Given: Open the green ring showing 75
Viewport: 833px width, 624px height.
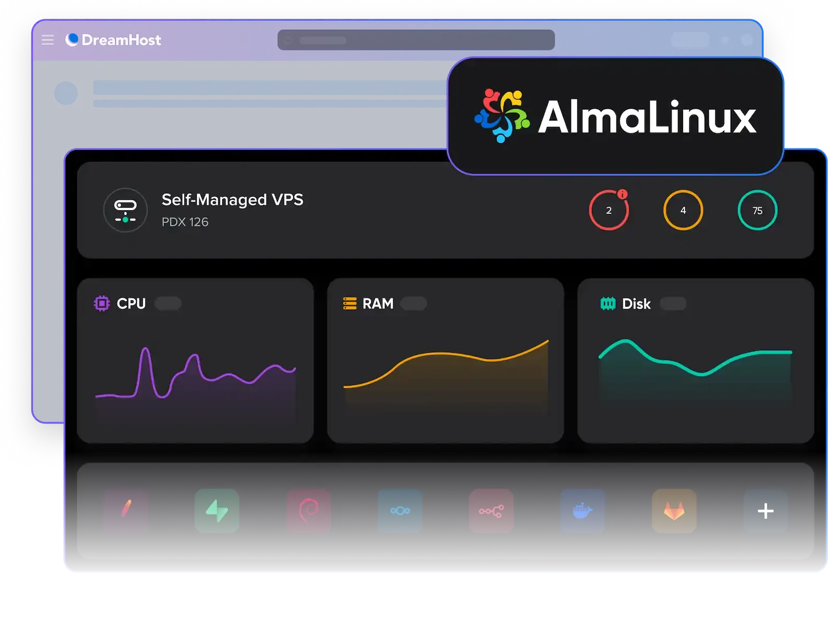Looking at the screenshot, I should (758, 210).
